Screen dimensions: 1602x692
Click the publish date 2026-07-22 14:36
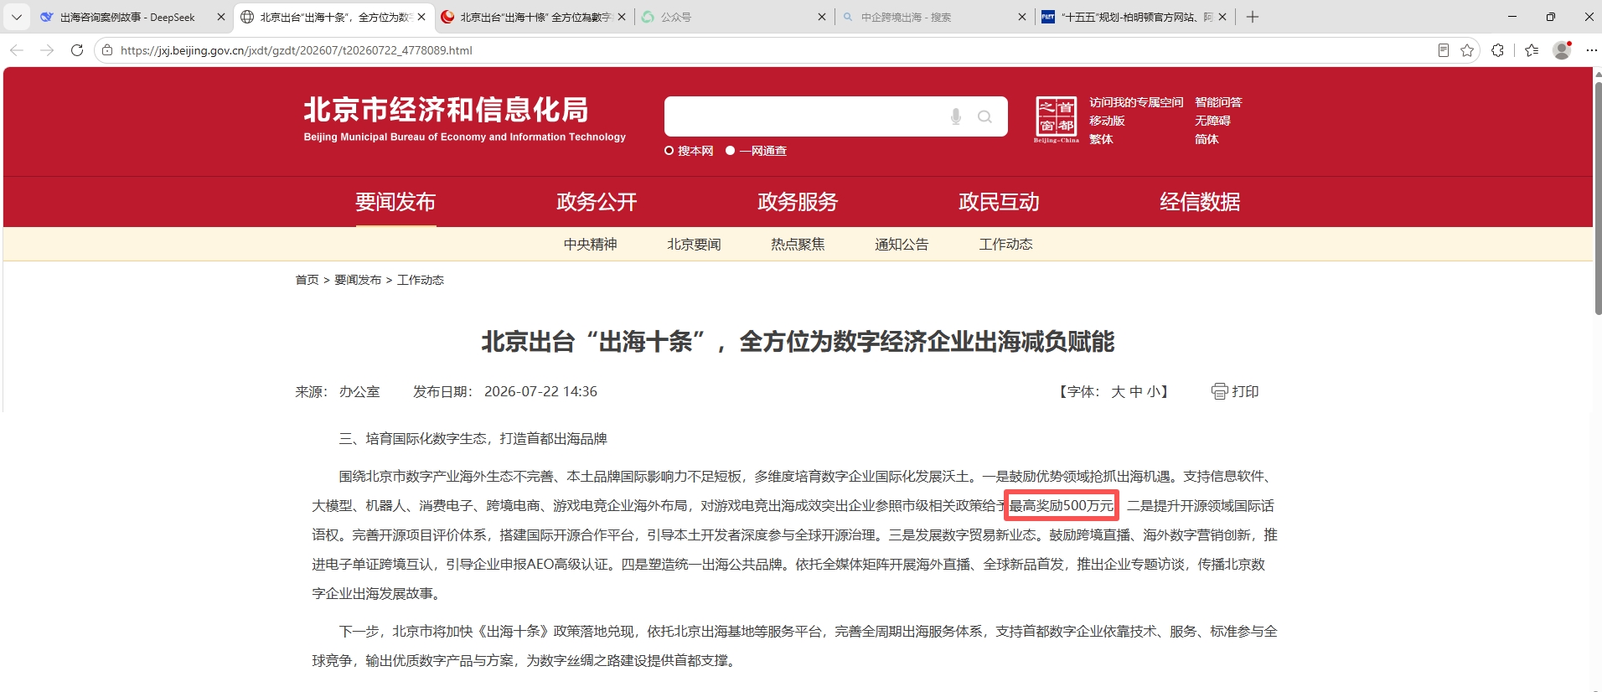540,391
